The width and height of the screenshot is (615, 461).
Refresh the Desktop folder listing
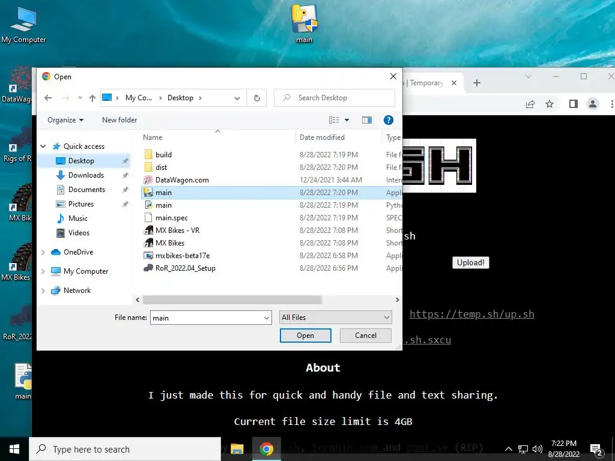257,98
